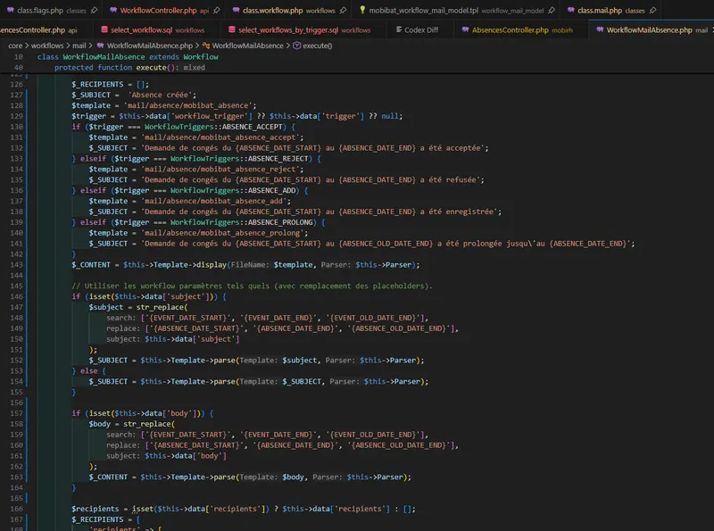
Task: Click the 'Absence créée' string on line 127
Action: pos(162,95)
